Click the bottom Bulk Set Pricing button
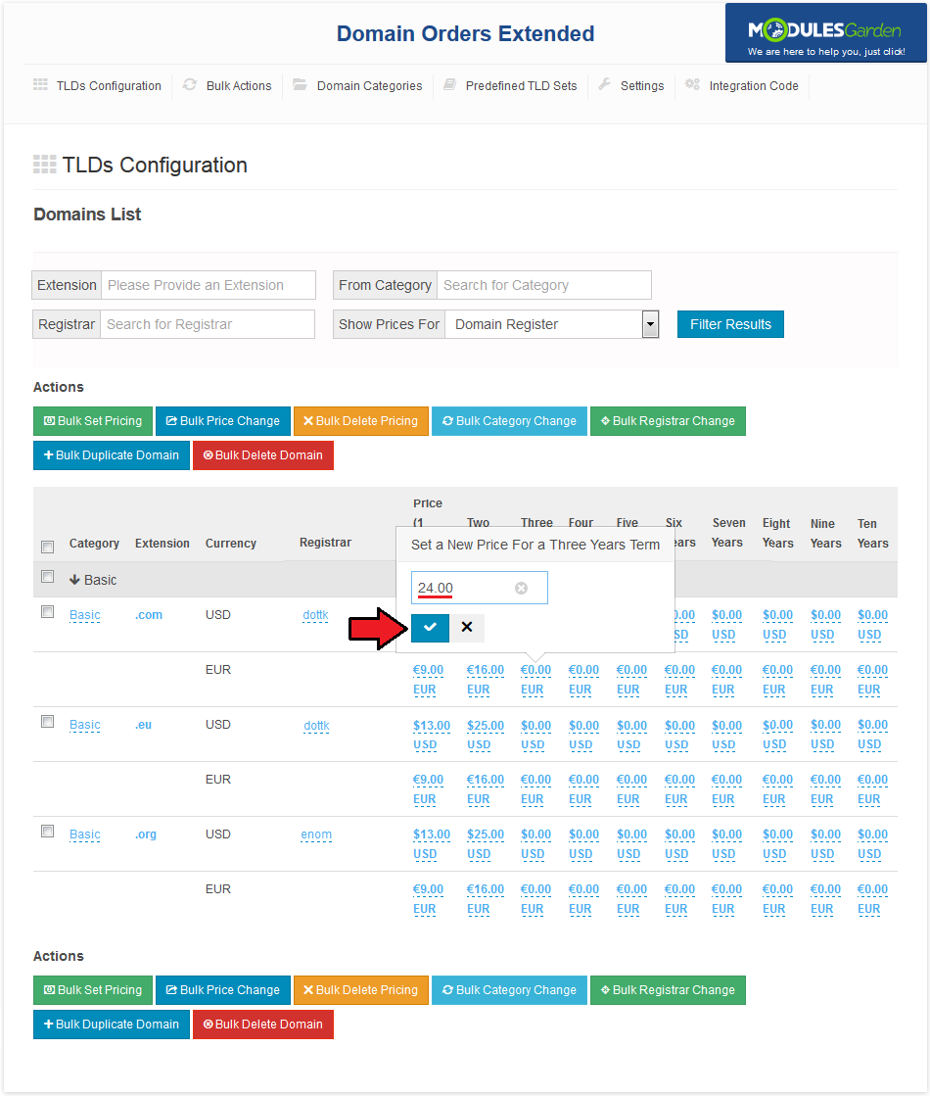This screenshot has height=1096, width=930. pyautogui.click(x=93, y=990)
